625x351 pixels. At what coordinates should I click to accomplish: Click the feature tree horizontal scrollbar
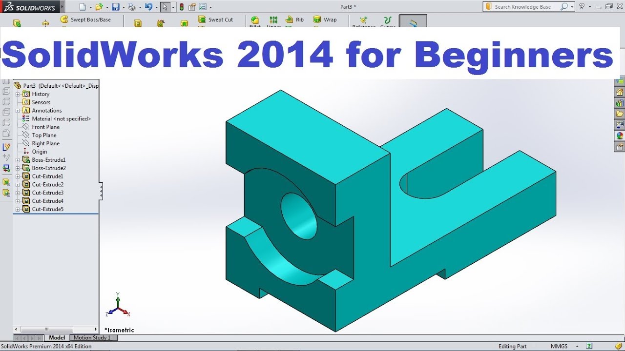pyautogui.click(x=56, y=330)
